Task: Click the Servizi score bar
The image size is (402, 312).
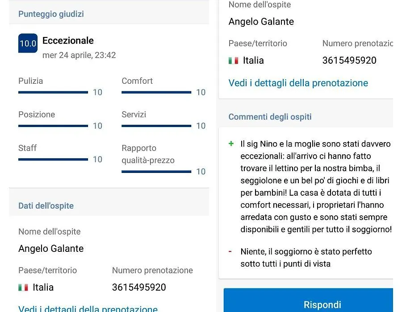Action: 156,126
